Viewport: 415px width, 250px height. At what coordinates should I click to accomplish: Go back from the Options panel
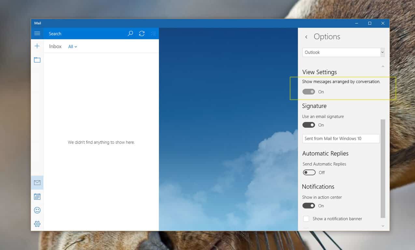tap(306, 37)
